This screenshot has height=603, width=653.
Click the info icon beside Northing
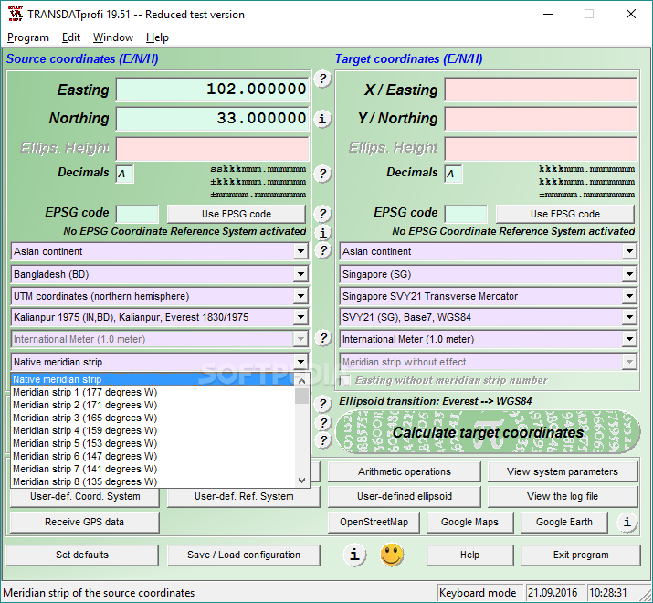point(322,119)
